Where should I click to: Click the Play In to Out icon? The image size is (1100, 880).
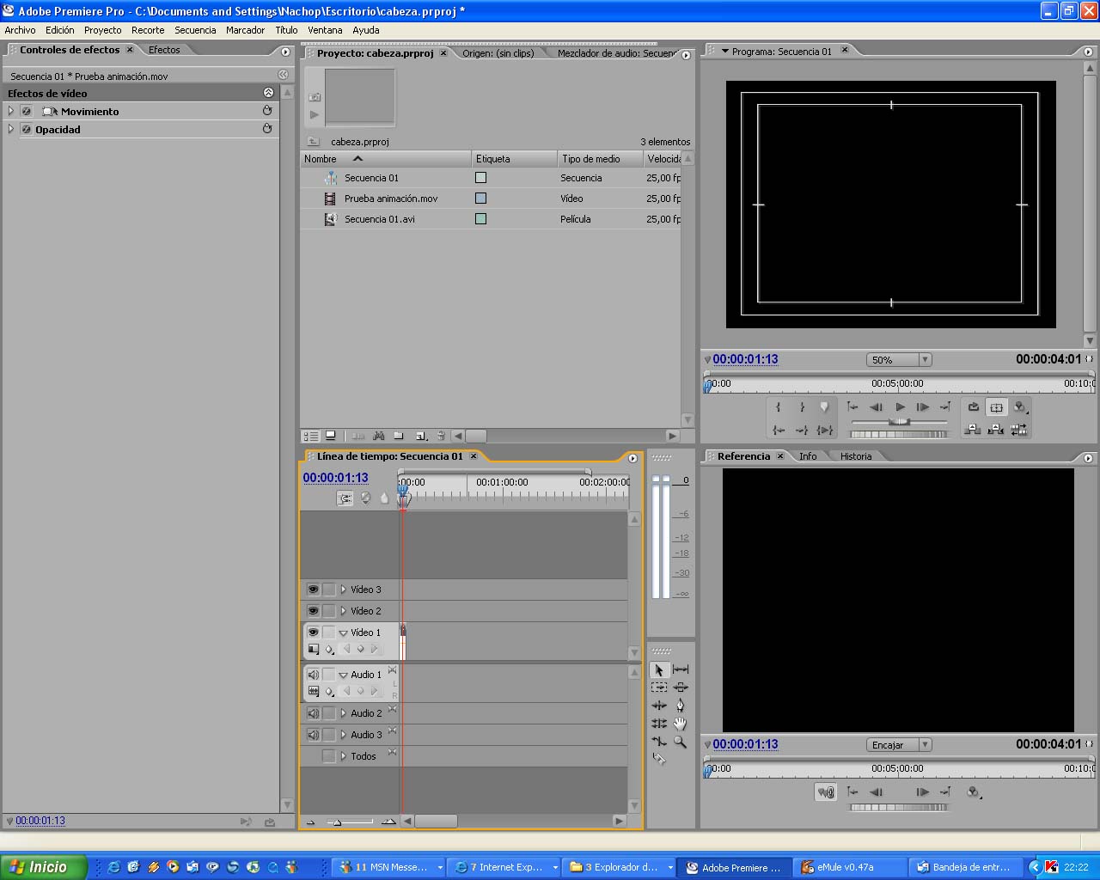click(825, 430)
